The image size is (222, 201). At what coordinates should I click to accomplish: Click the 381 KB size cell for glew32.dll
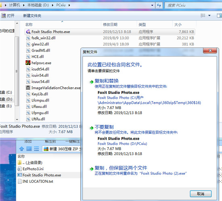188,44
